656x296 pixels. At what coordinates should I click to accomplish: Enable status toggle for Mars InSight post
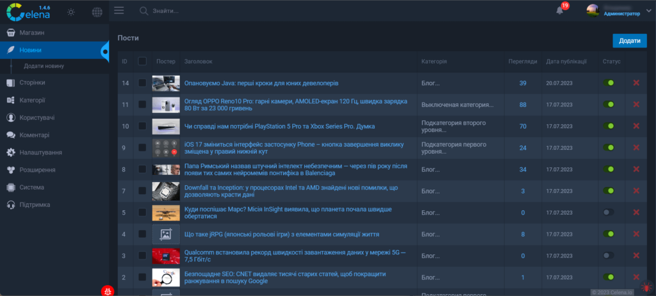[608, 212]
